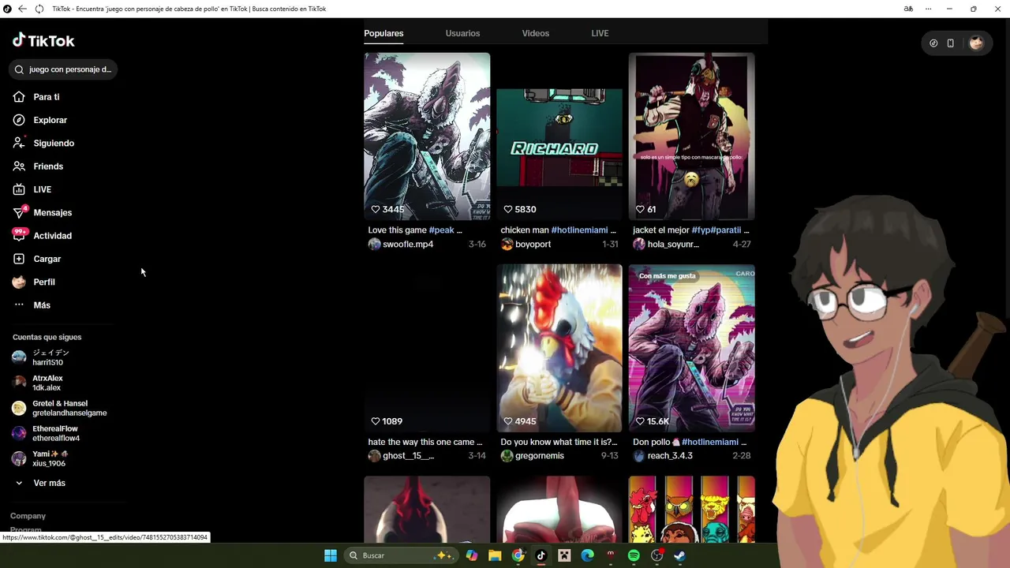Screen dimensions: 1010x568
Task: Click the TikTok search field
Action: [63, 69]
